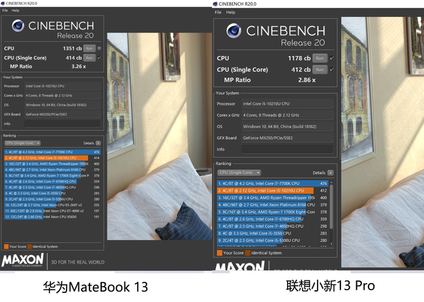Click OS field in right window
The width and height of the screenshot is (424, 302).
pos(287,127)
